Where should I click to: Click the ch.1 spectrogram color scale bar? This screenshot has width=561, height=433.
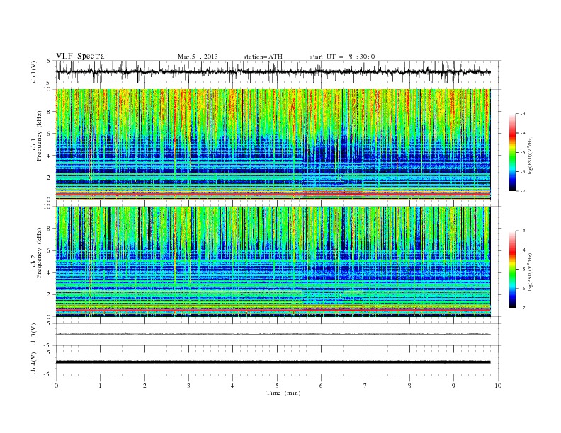(x=512, y=153)
